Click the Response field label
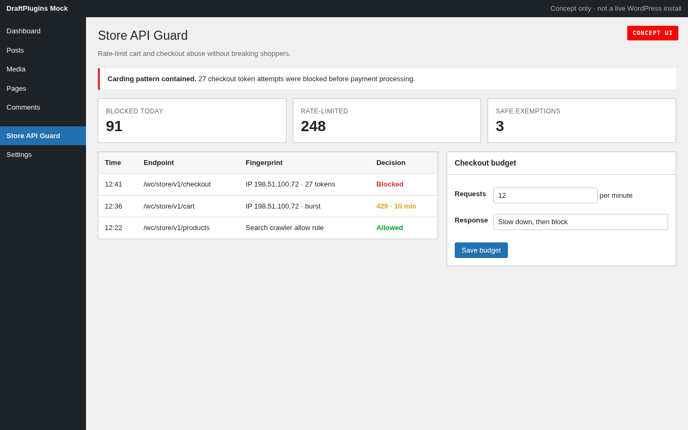Viewport: 688px width, 430px height. click(471, 220)
